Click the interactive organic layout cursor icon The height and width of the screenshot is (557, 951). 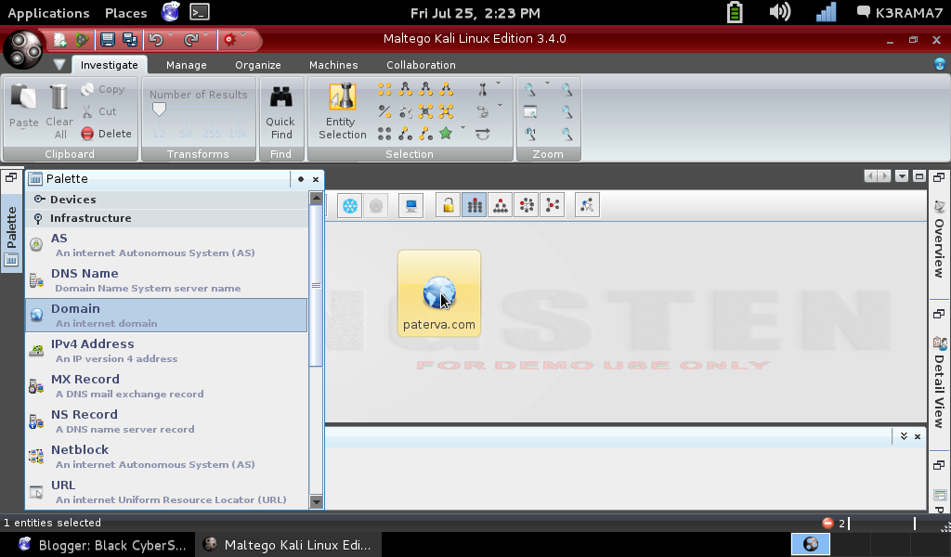pyautogui.click(x=587, y=206)
